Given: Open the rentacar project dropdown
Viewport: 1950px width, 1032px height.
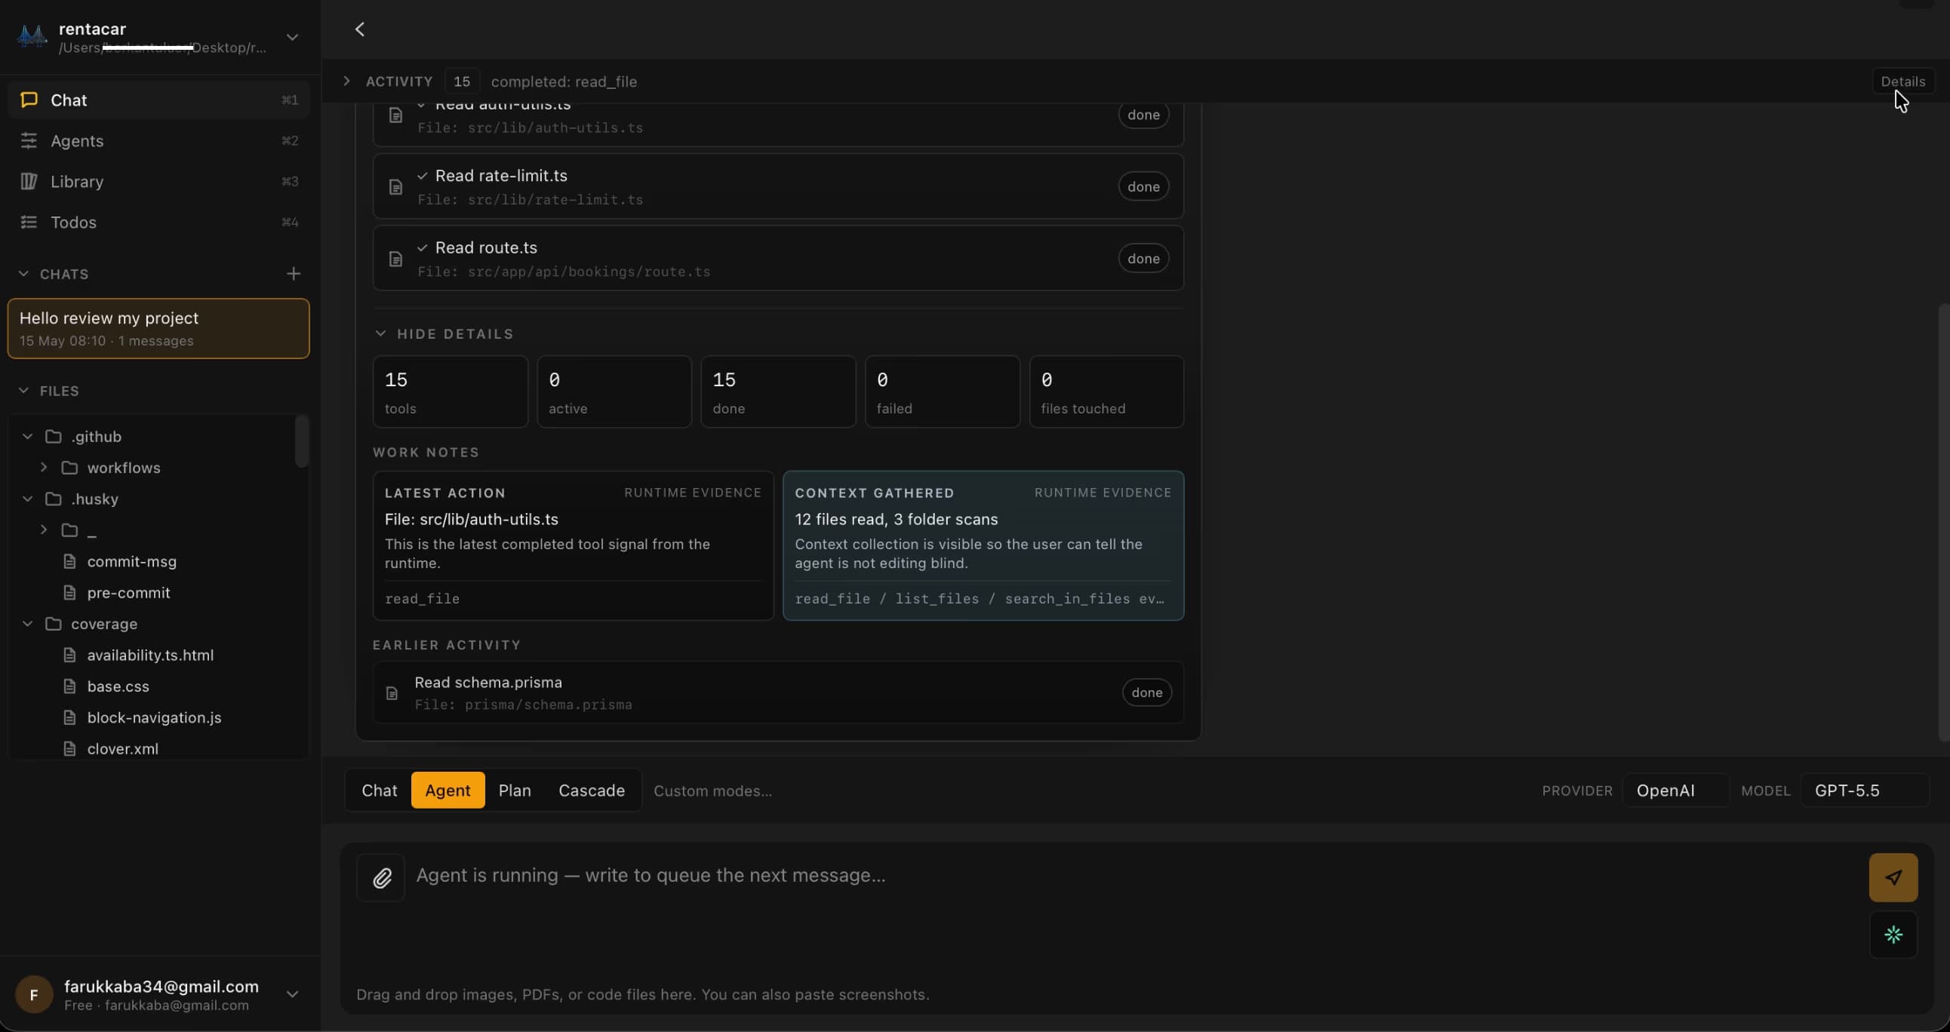Looking at the screenshot, I should [292, 37].
